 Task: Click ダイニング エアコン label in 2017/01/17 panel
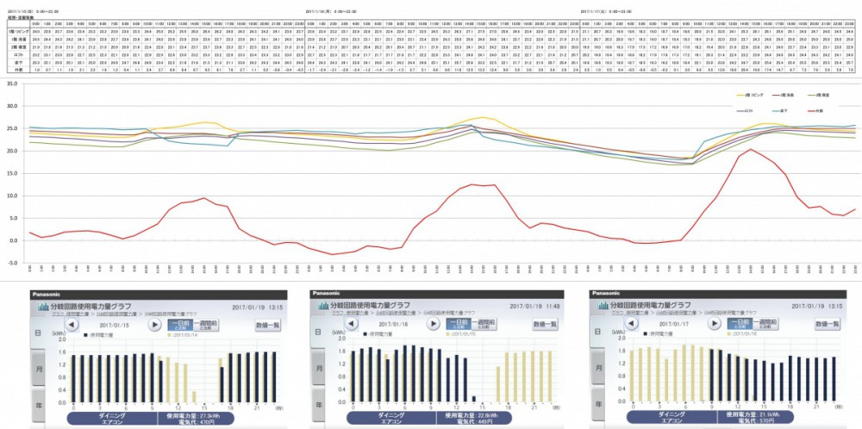671,418
